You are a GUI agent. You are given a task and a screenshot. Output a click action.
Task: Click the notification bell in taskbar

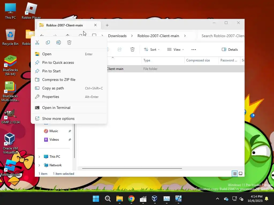pos(267,199)
